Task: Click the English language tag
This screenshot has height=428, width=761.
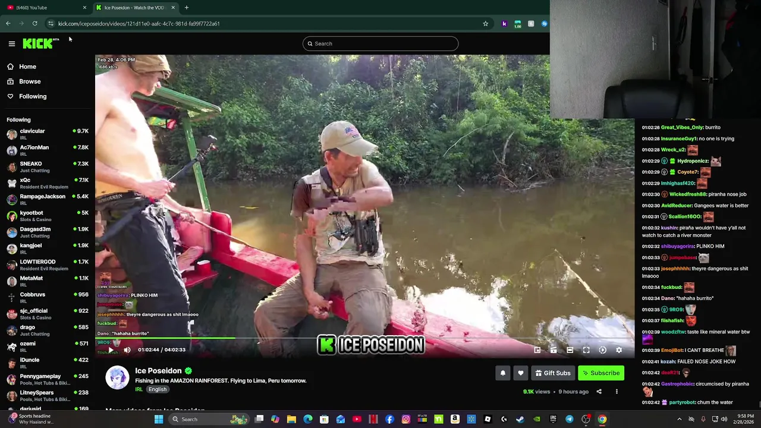Action: (158, 389)
